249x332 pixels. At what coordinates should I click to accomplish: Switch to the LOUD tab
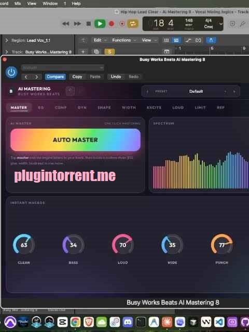point(178,107)
